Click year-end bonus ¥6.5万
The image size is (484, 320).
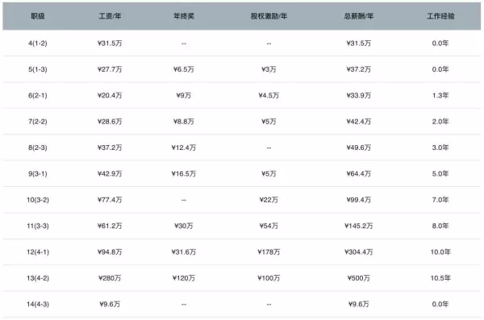click(x=184, y=69)
